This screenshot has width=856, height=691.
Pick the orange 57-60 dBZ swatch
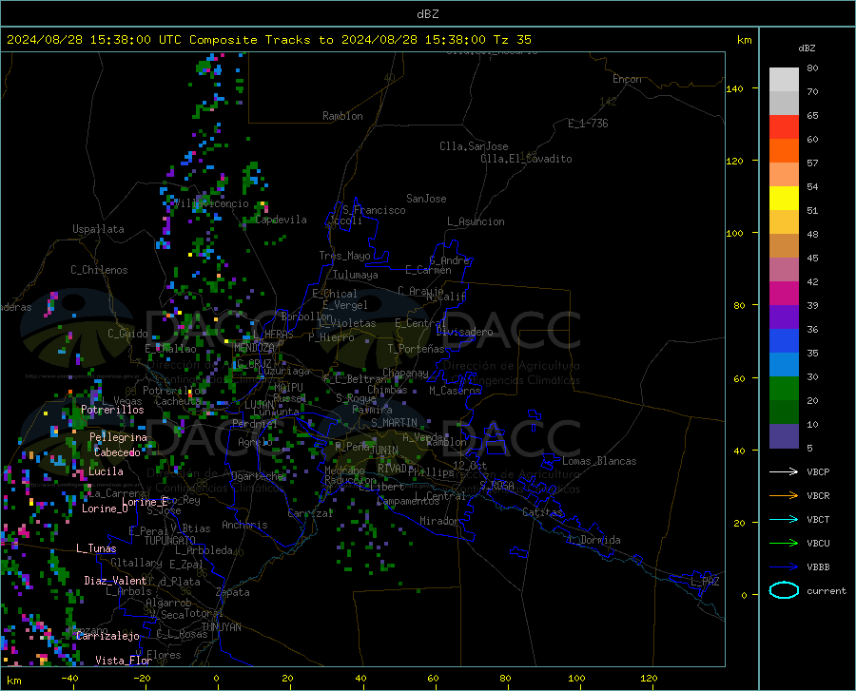click(784, 150)
